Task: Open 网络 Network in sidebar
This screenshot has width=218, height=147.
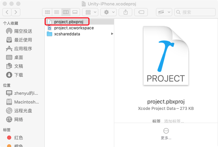Action: tap(15, 119)
